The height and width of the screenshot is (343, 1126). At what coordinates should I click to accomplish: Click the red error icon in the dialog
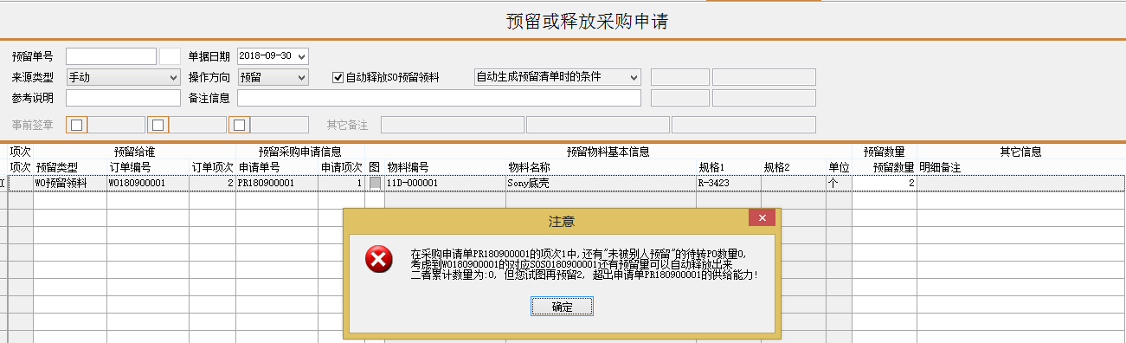(378, 260)
